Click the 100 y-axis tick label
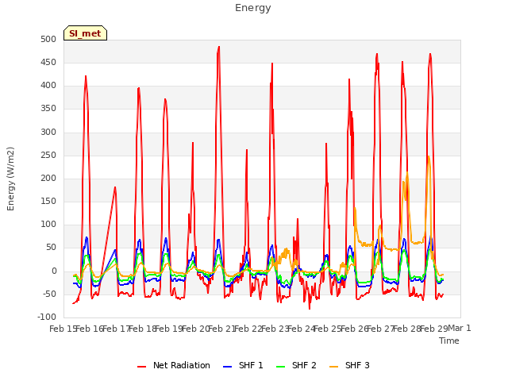Image resolution: width=508 pixels, height=381 pixels. 48,225
